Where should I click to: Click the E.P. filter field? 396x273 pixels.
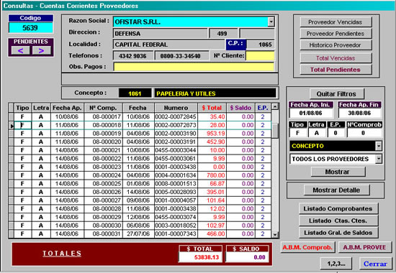[336, 133]
